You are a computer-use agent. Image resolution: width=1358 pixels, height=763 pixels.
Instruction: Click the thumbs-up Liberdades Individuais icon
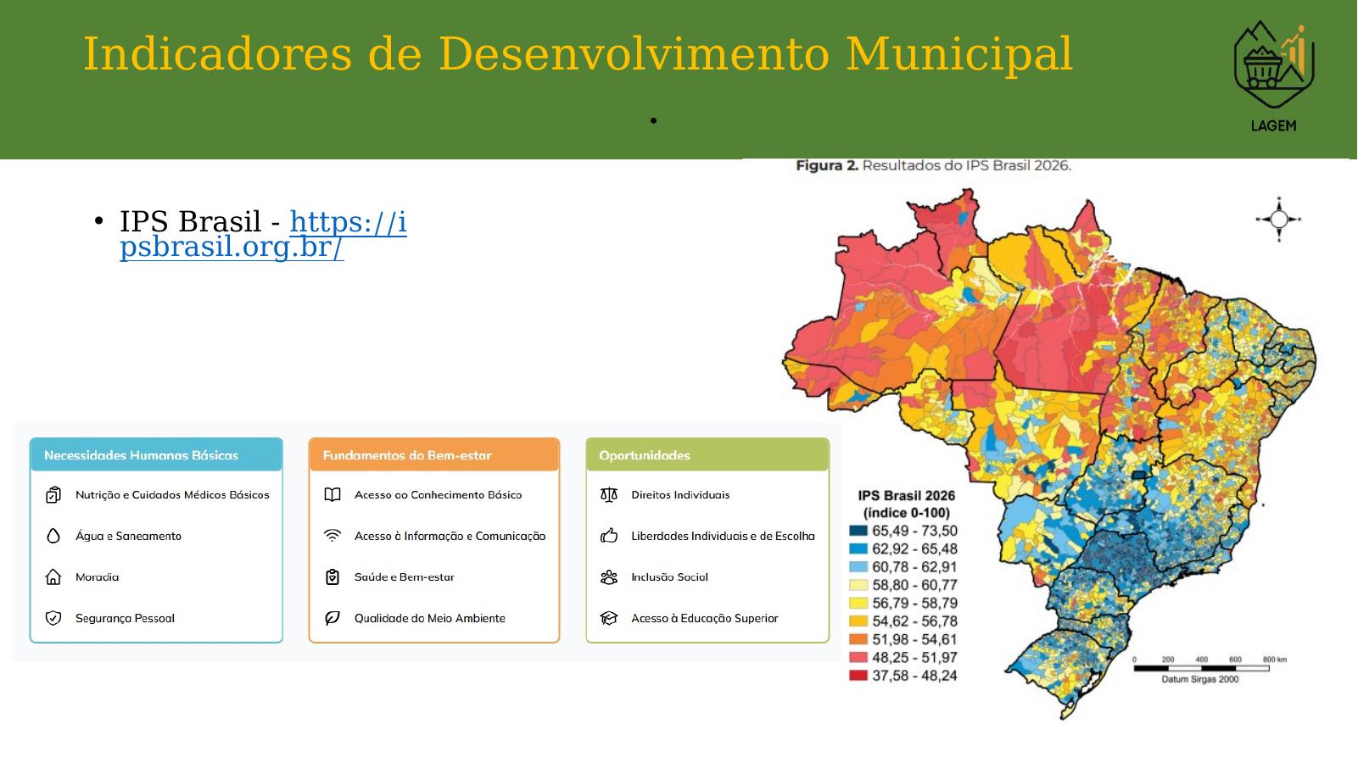tap(609, 536)
